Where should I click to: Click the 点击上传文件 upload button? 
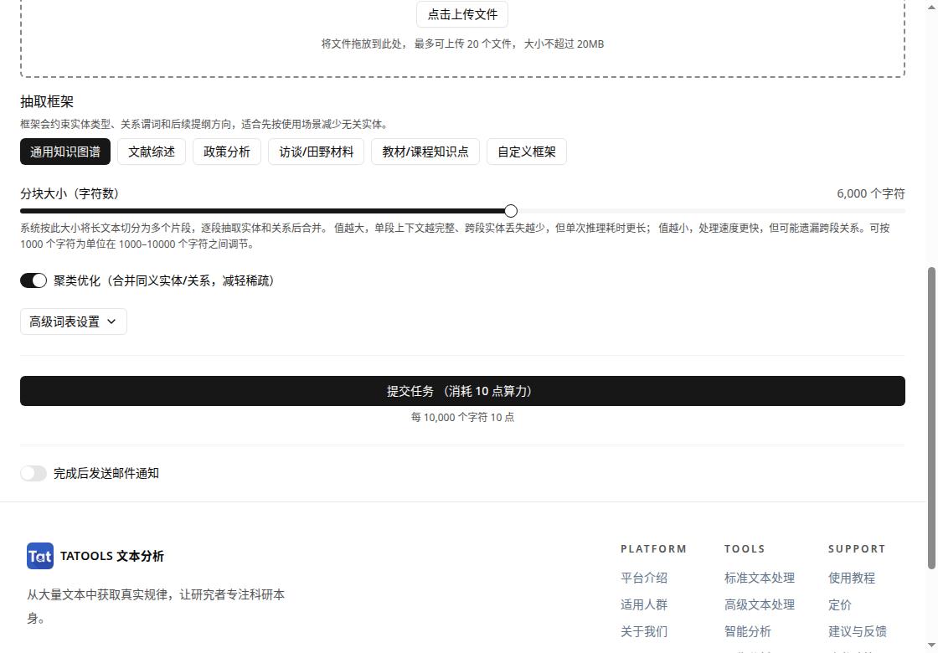461,14
